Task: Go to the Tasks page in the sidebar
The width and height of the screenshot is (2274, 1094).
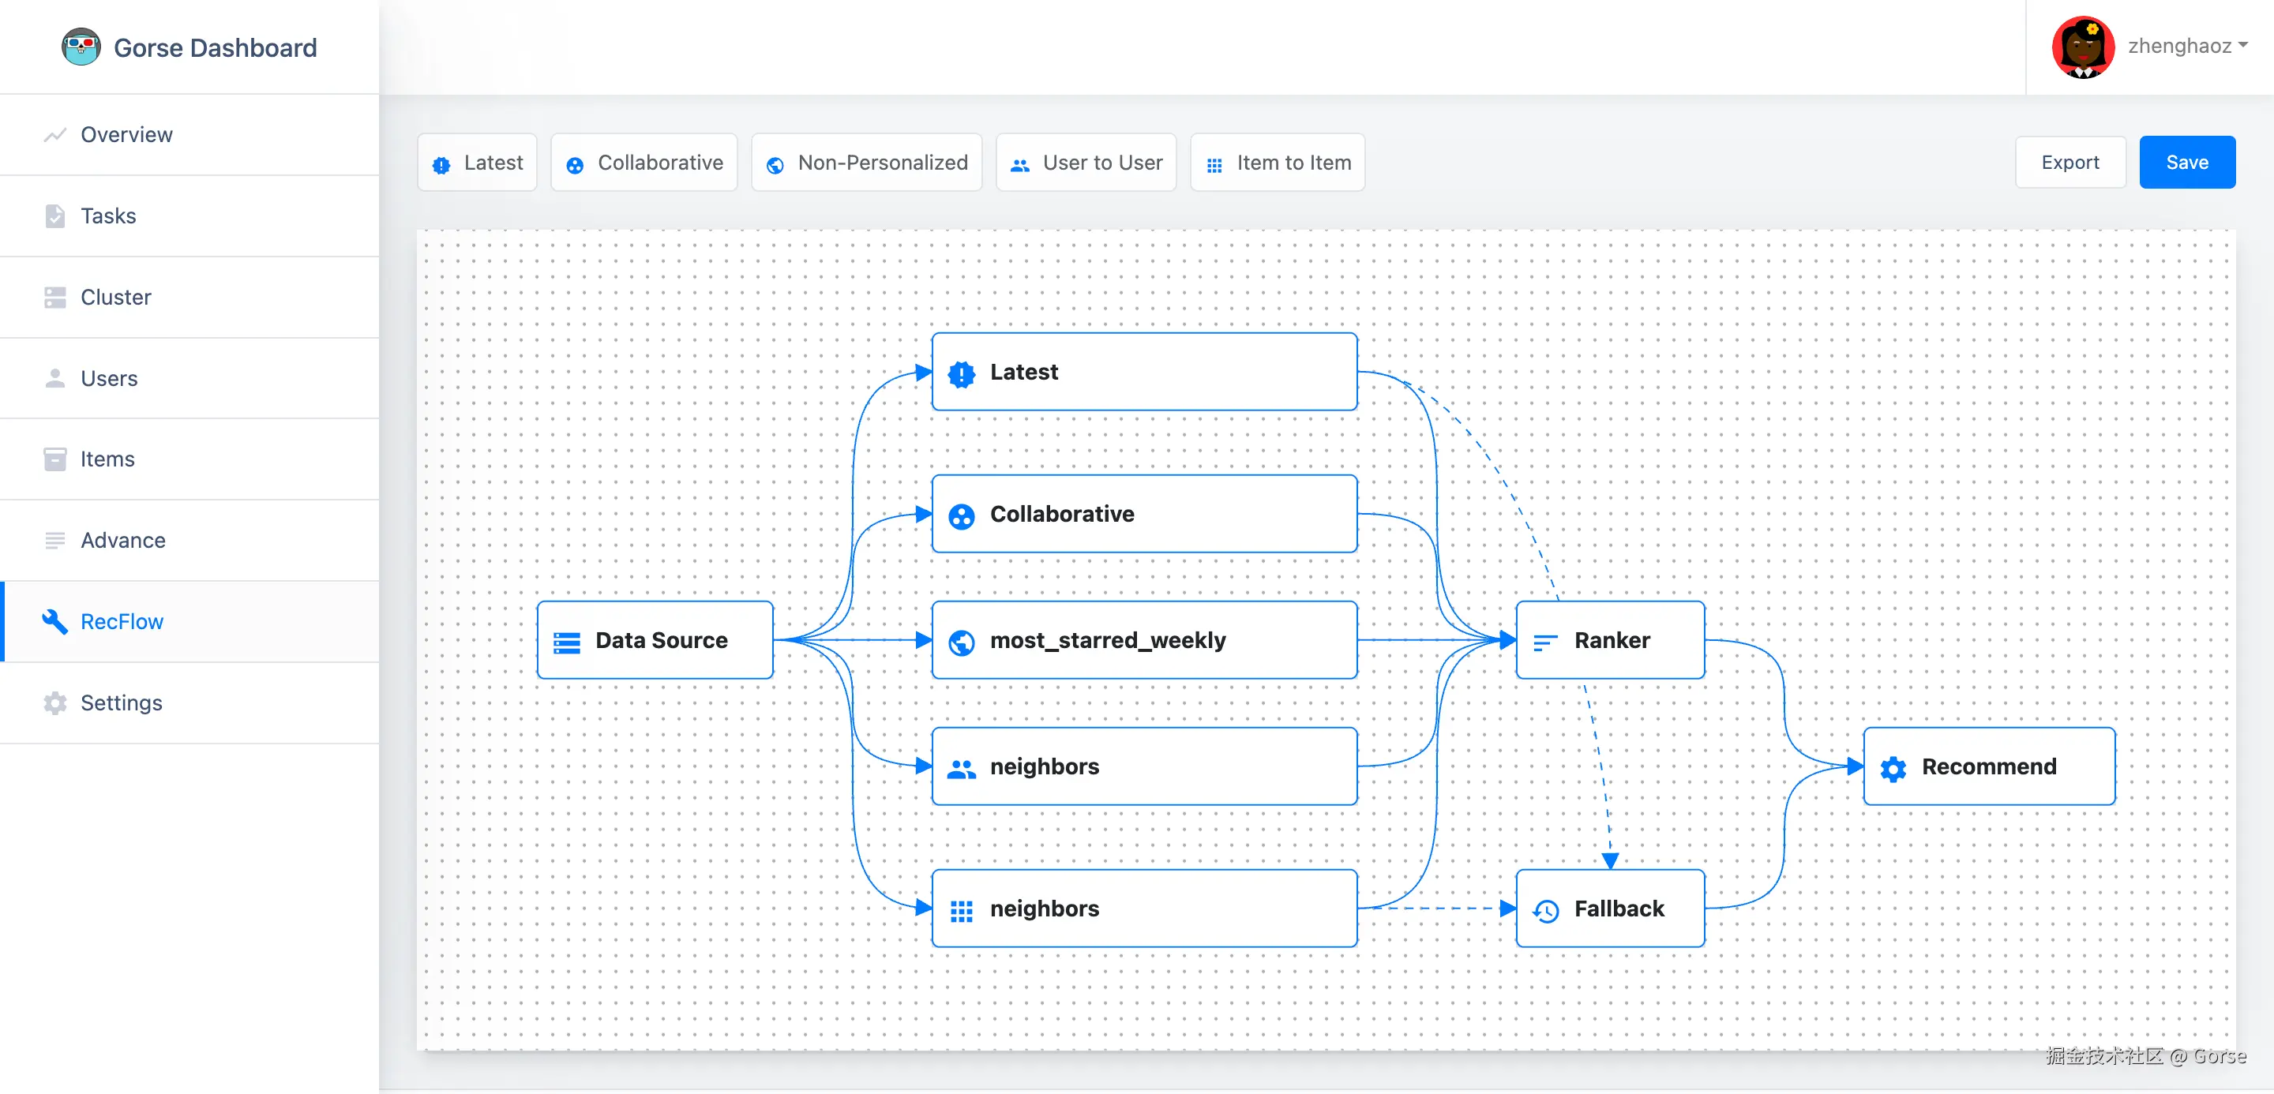Action: tap(107, 216)
